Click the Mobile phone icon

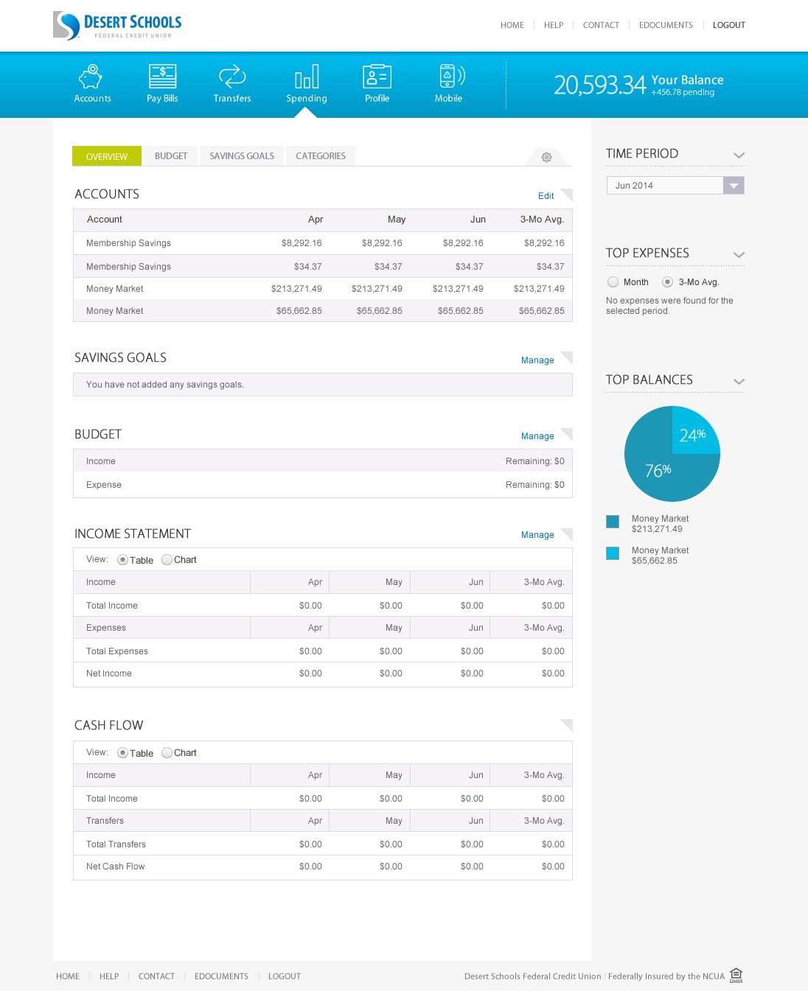coord(450,77)
